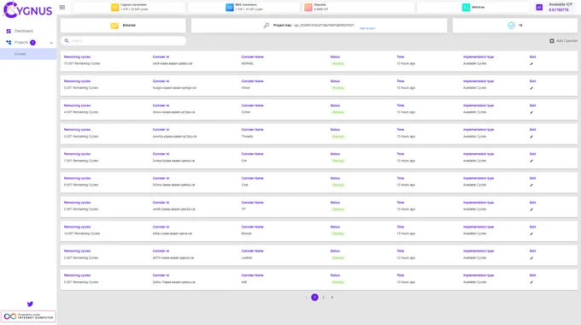The height and width of the screenshot is (325, 581).
Task: Click the Emolad project folder icon
Action: coord(114,25)
